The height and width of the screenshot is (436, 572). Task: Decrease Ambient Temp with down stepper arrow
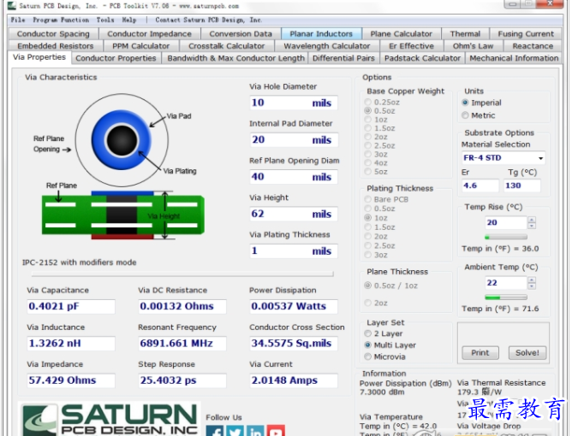pos(532,286)
